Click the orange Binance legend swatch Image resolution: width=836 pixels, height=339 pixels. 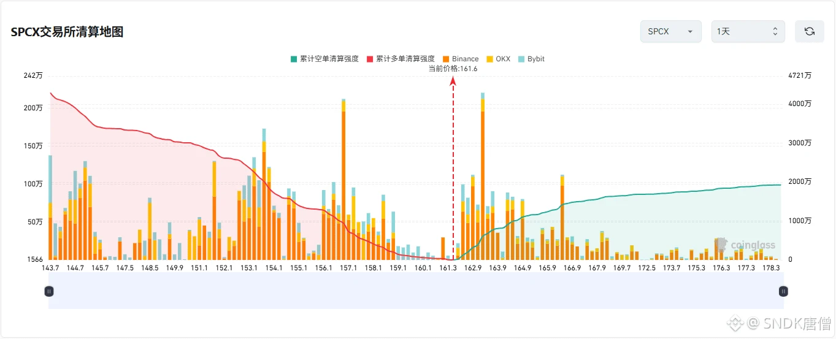coord(446,59)
